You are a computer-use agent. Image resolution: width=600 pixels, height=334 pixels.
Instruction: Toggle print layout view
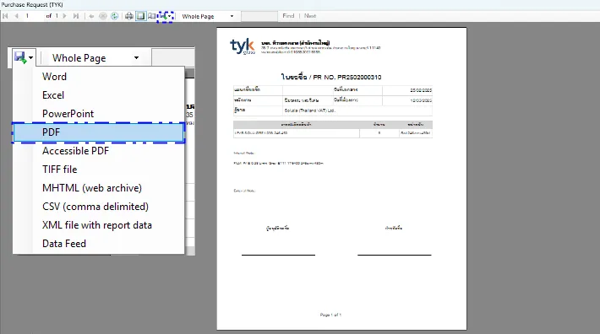coord(141,16)
